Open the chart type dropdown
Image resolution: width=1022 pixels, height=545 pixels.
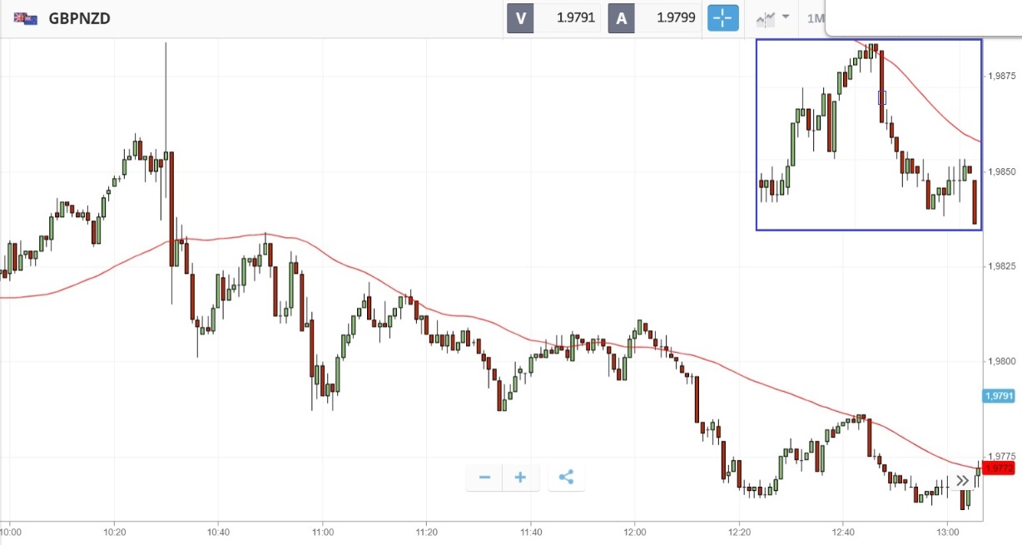[x=773, y=17]
